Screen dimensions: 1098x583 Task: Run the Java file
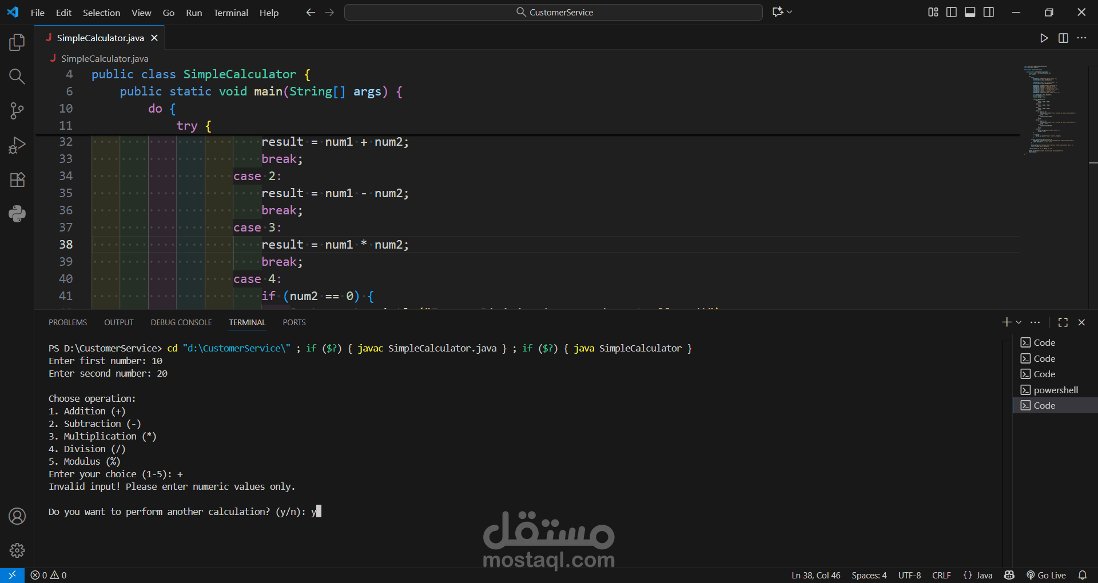coord(1044,38)
